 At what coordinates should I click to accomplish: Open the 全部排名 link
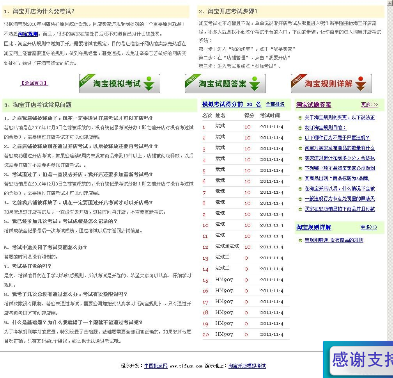[275, 104]
